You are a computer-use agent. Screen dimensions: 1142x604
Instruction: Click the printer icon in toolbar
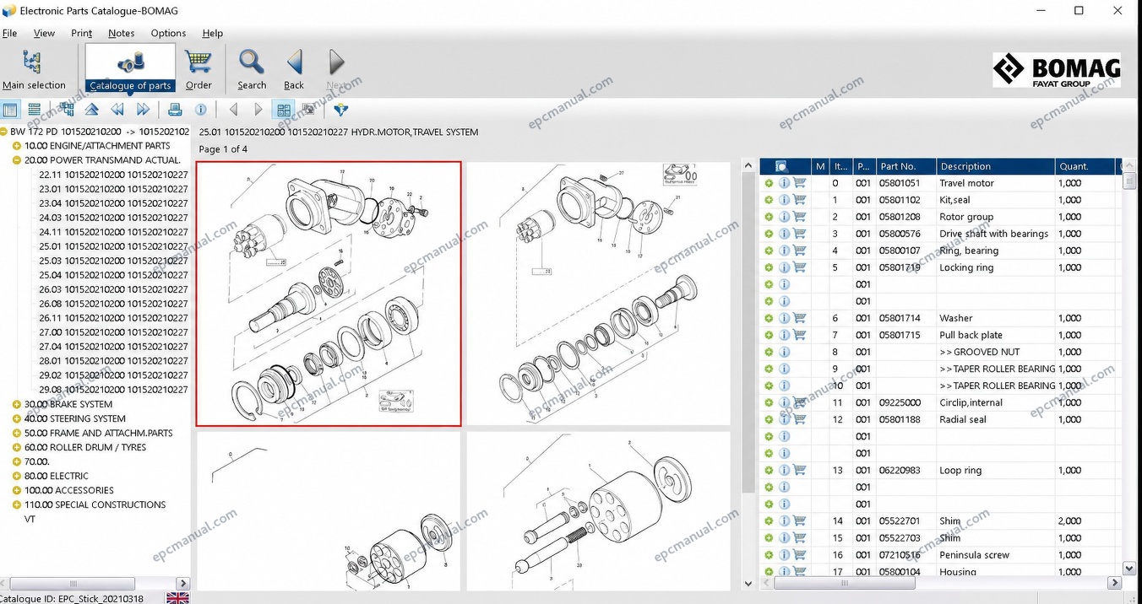click(x=175, y=110)
